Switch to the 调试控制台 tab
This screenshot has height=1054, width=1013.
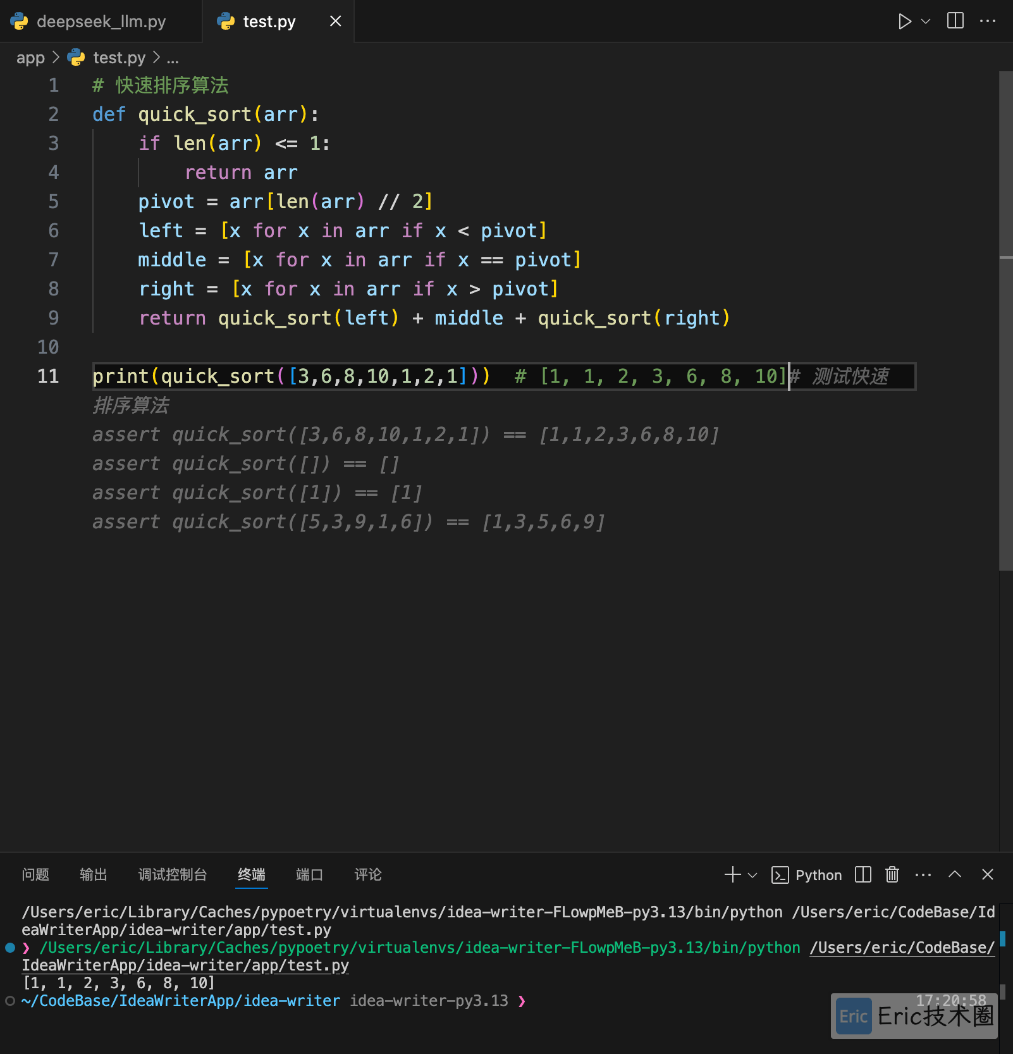[173, 874]
